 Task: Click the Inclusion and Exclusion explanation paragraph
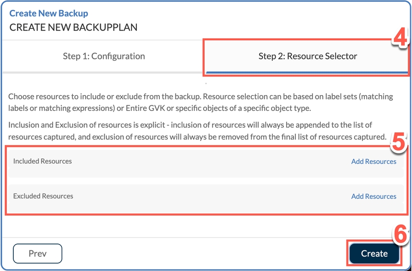(198, 131)
